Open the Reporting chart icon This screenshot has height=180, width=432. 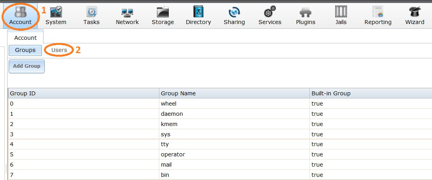pyautogui.click(x=378, y=12)
